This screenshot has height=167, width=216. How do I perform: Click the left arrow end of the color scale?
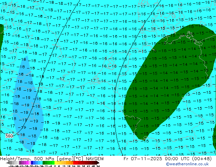tap(7, 163)
